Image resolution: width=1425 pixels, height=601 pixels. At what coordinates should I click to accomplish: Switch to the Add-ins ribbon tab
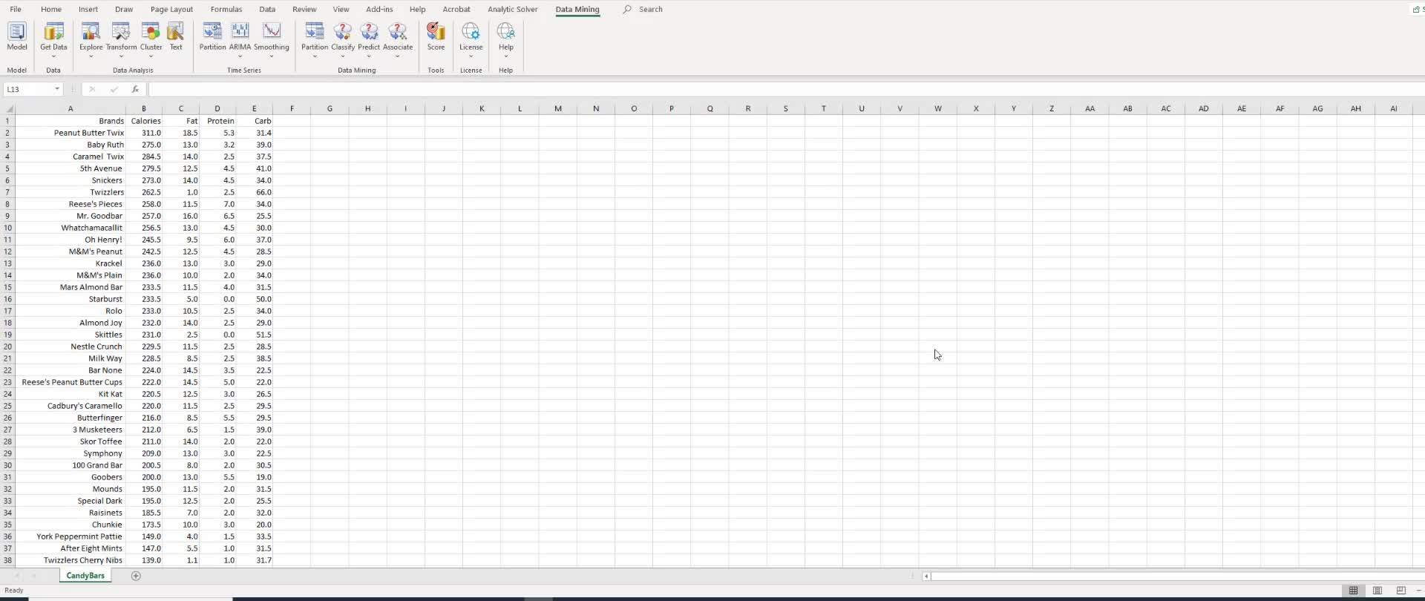(x=379, y=10)
